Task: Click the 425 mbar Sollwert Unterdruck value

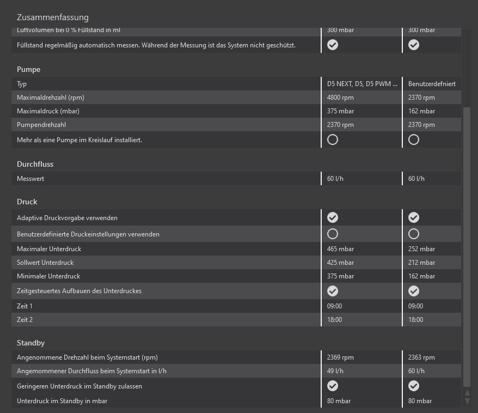Action: coord(340,263)
